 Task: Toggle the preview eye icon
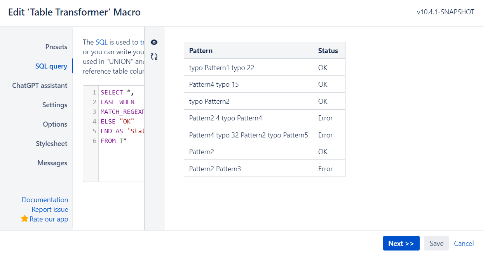(x=154, y=42)
